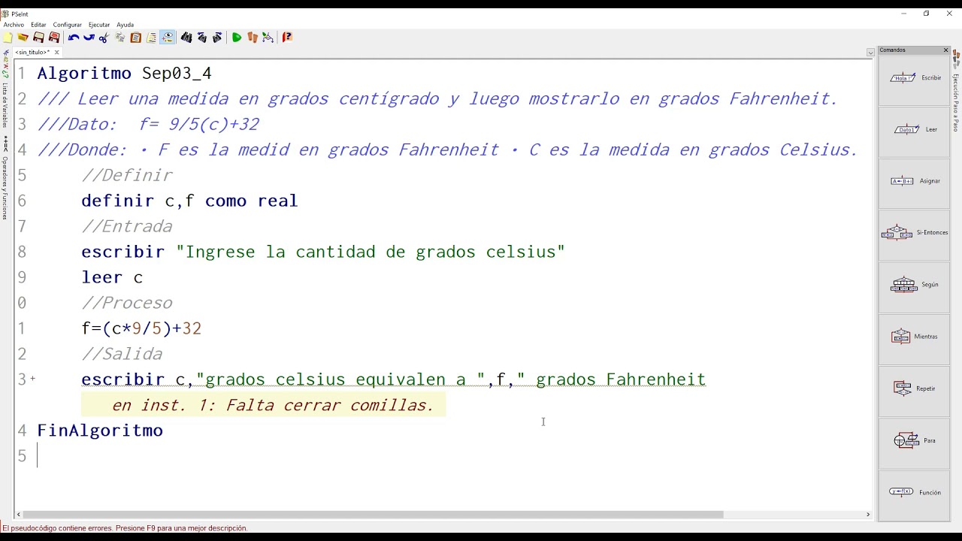
Task: Click the Save As red floppy icon
Action: click(54, 38)
